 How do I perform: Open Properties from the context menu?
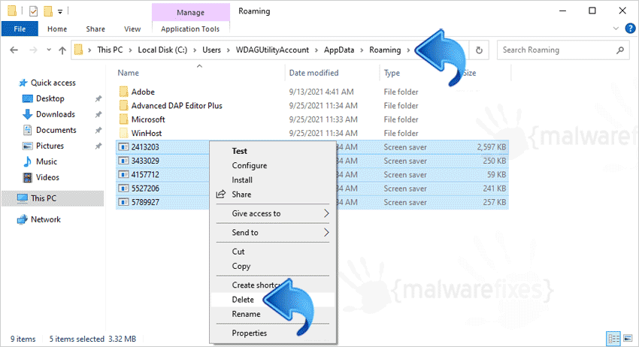click(x=250, y=333)
